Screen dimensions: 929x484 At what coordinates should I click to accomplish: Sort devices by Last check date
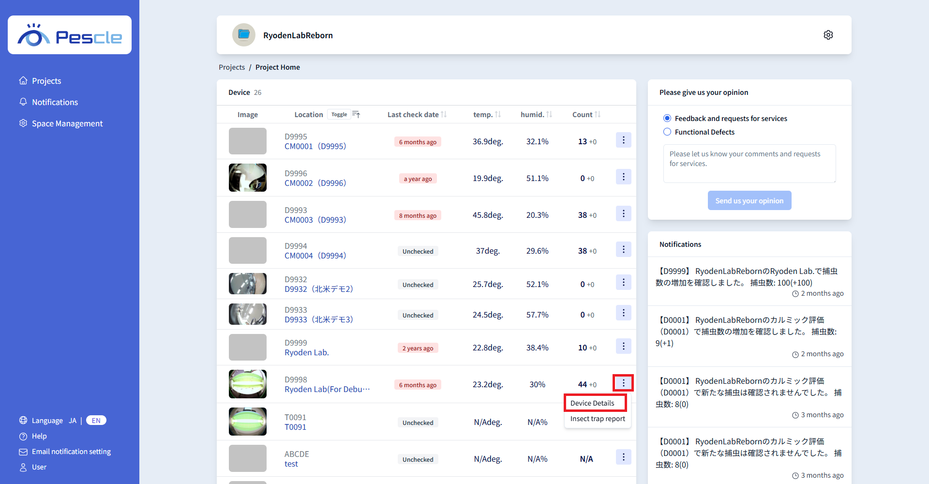[x=443, y=115]
